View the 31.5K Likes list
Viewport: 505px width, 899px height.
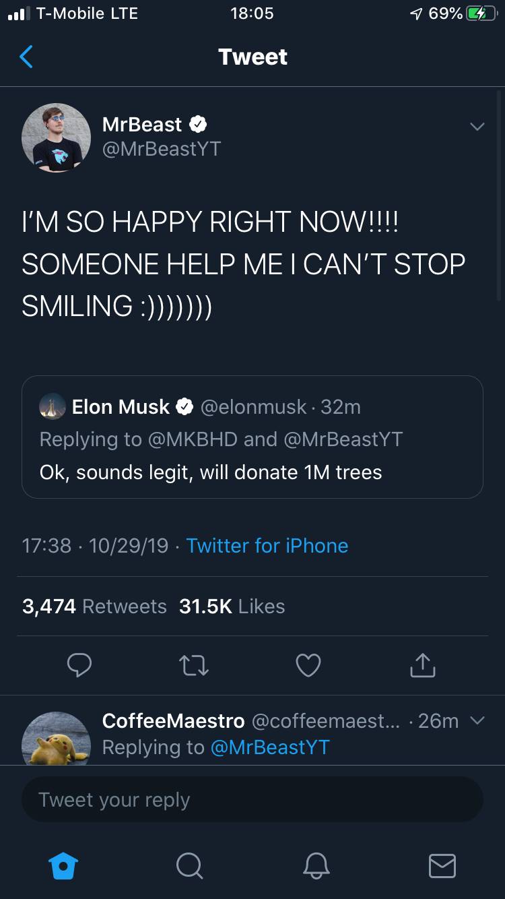232,606
